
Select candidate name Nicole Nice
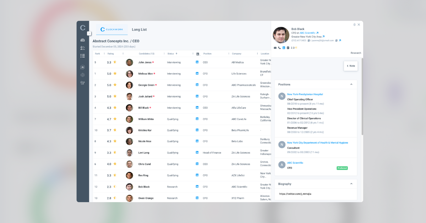click(x=144, y=141)
